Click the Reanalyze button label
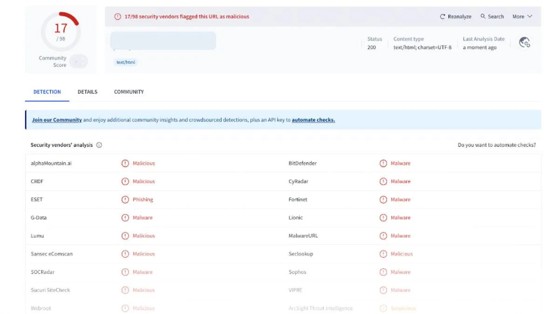 459,17
